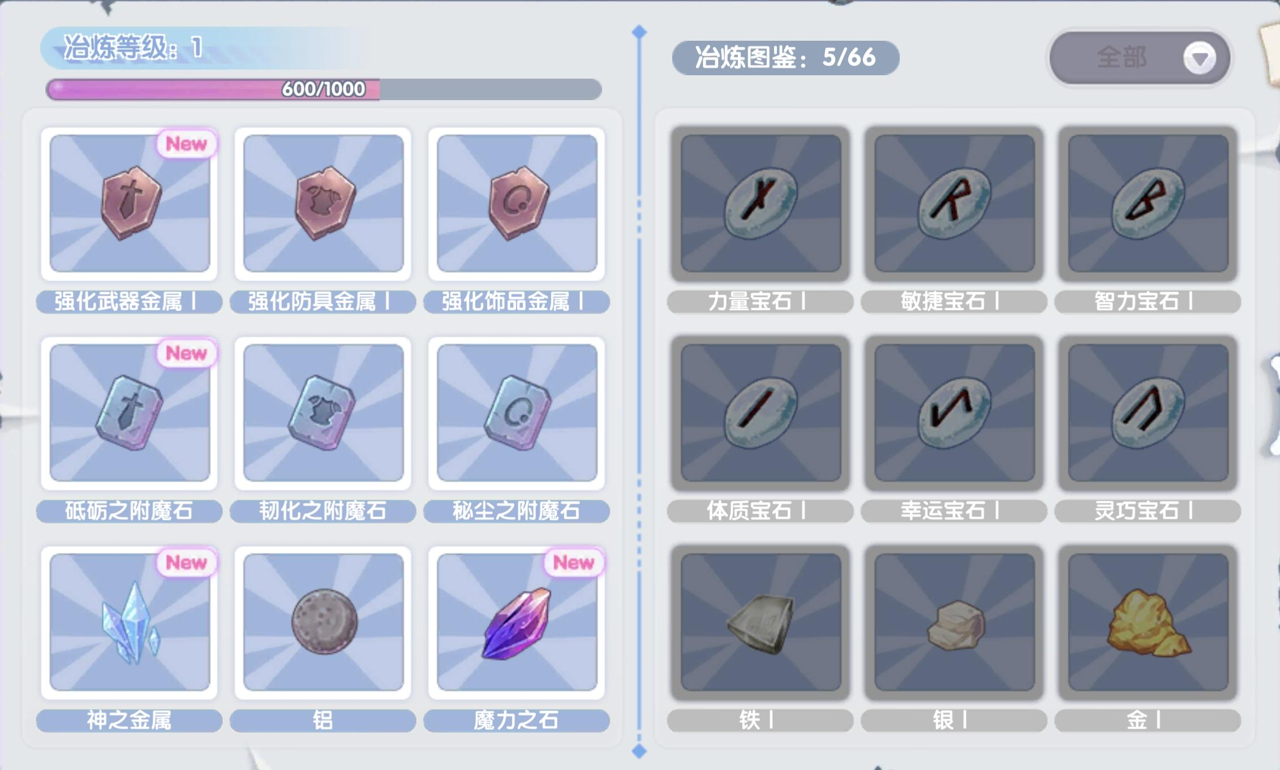Viewport: 1280px width, 770px height.
Task: Select the 强化防具金属 I shield icon
Action: click(323, 204)
